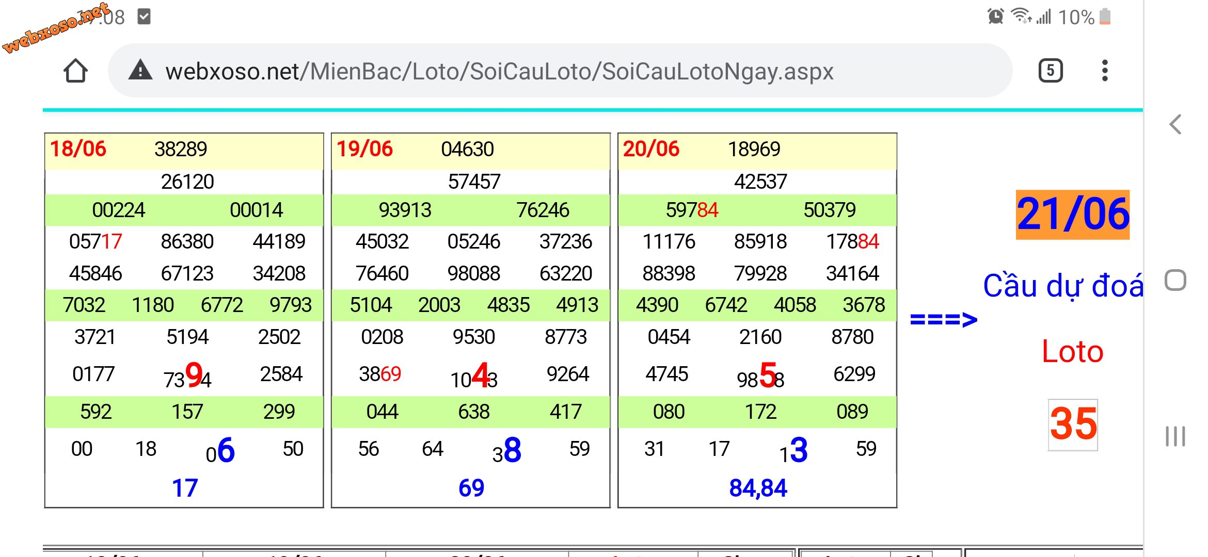Viewport: 1208px width, 557px height.
Task: Tap the number 7394 with big 9
Action: [x=187, y=376]
